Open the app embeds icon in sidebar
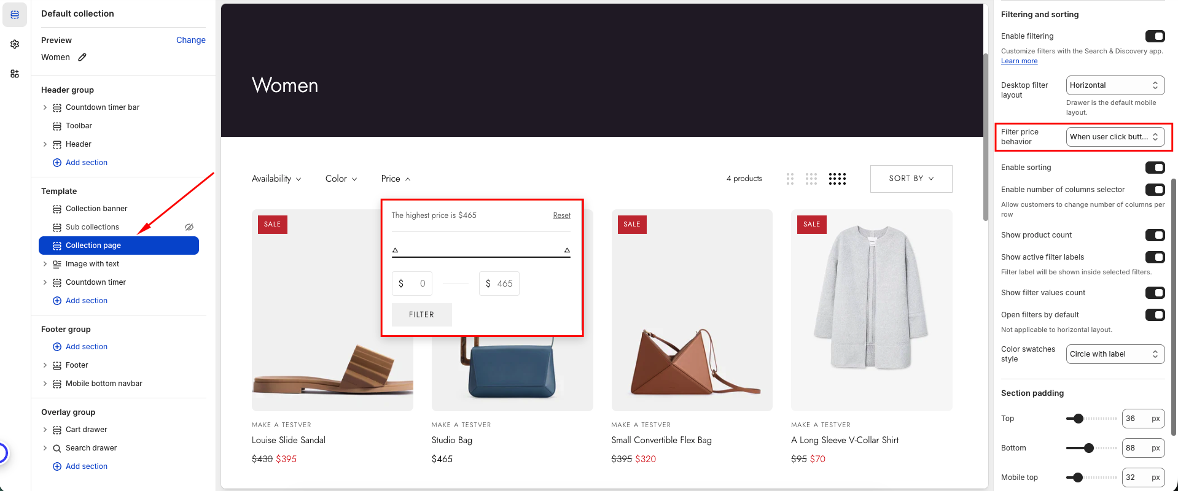1178x491 pixels. [x=15, y=74]
